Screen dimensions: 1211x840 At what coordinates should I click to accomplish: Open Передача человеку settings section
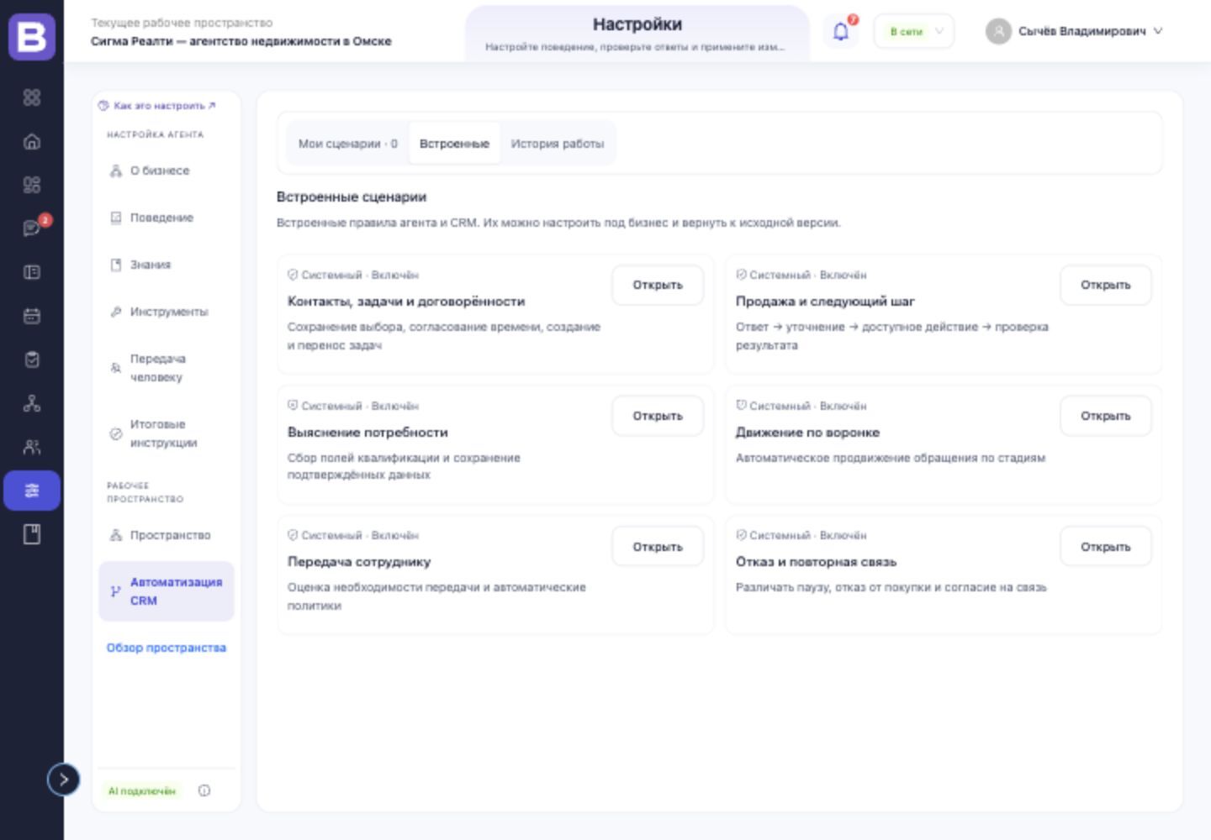(x=166, y=368)
